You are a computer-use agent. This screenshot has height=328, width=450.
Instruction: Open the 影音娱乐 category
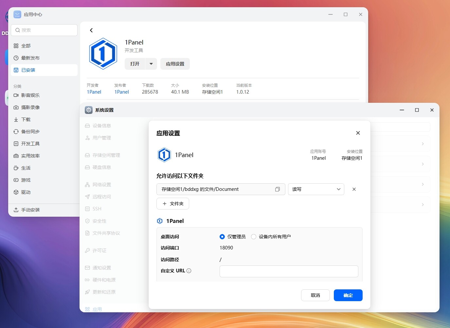(x=30, y=95)
